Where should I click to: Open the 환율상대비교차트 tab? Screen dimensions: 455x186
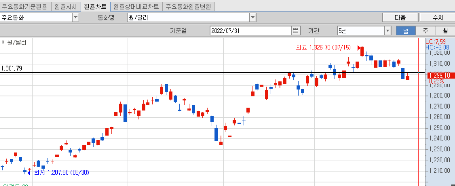[136, 6]
